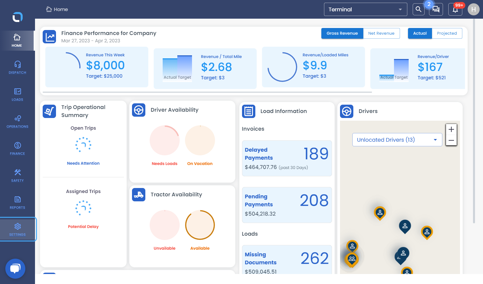Screen dimensions: 483x284
Task: Click the Needs Attention open trips label
Action: (x=83, y=163)
